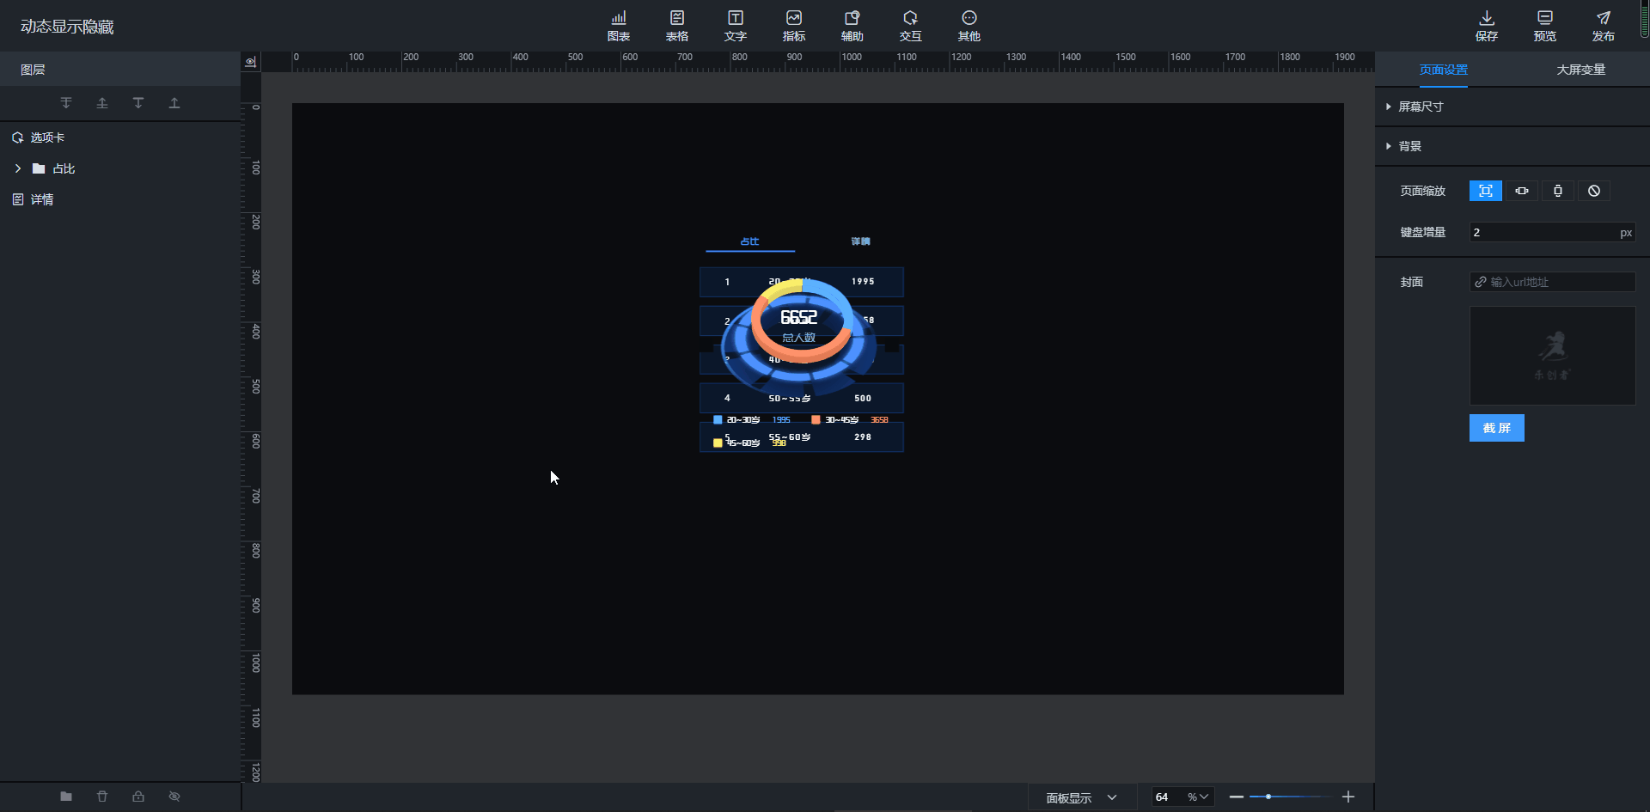Expand the 占比 layer group
This screenshot has height=812, width=1650.
click(x=18, y=168)
